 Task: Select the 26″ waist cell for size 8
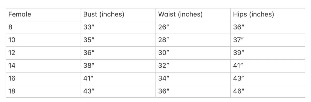(193, 27)
